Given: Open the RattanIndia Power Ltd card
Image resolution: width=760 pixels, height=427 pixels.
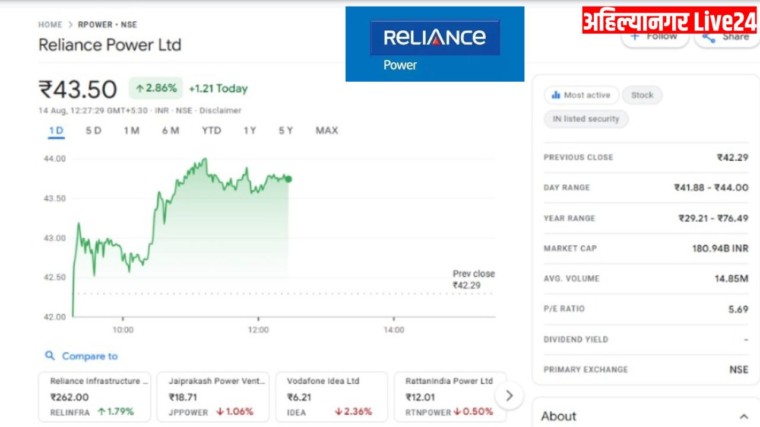Looking at the screenshot, I should click(x=450, y=397).
